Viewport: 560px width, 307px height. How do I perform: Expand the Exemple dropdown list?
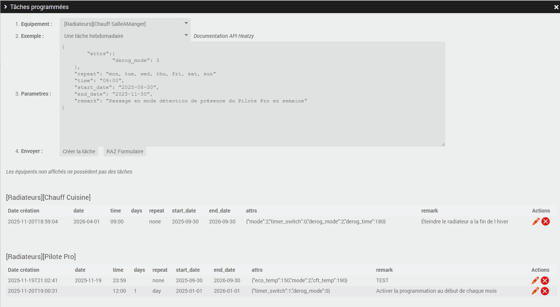pos(125,36)
